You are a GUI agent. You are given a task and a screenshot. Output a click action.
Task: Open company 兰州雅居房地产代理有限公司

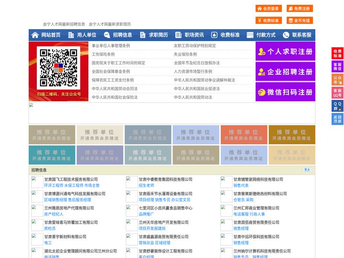click(69, 208)
